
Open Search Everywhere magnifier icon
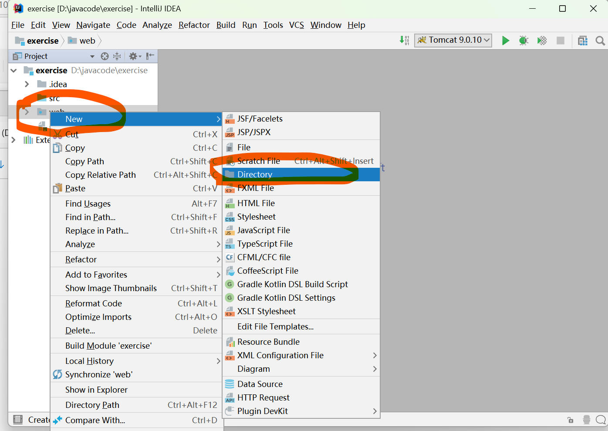(600, 41)
